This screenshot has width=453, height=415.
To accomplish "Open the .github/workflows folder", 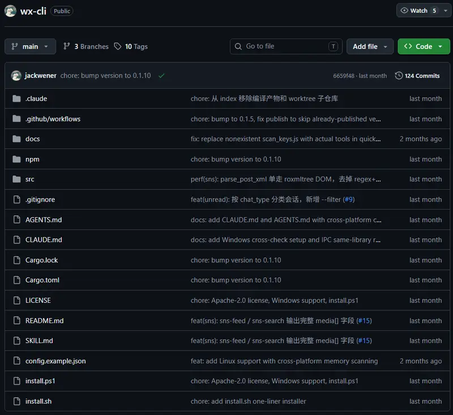I will click(x=53, y=119).
